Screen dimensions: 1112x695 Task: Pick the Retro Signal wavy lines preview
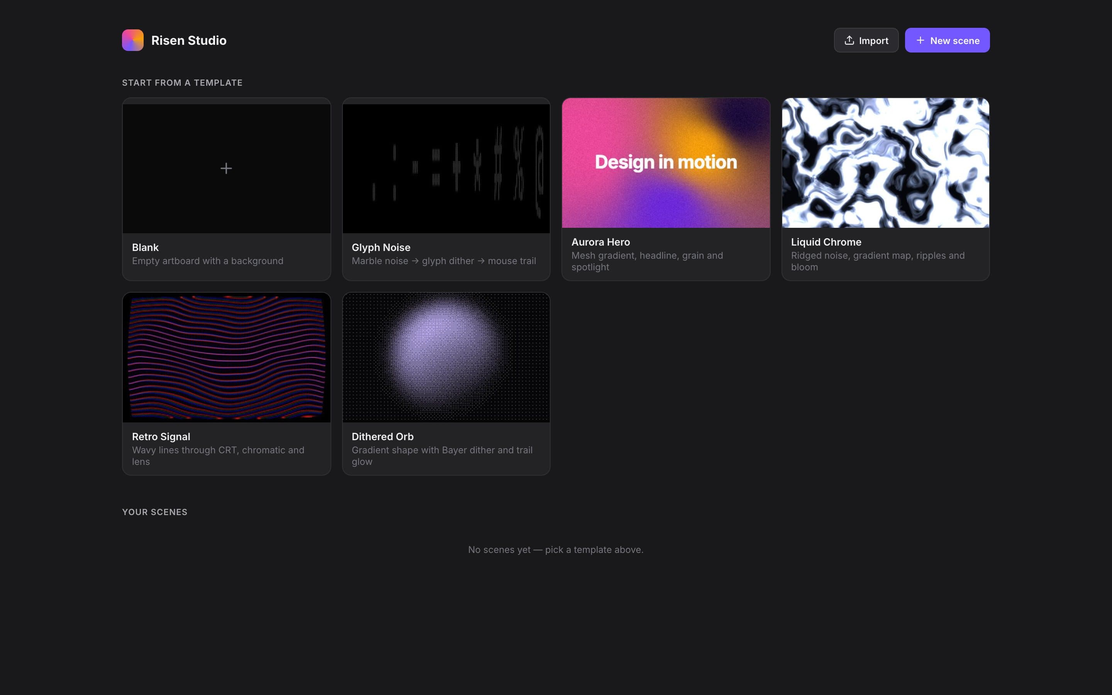point(227,358)
